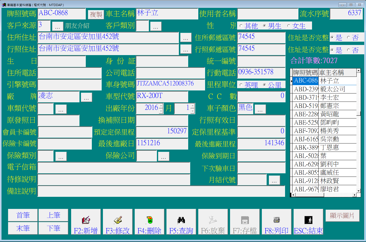
Task: Click the 行動電話 mobile phone field
Action: click(x=261, y=73)
